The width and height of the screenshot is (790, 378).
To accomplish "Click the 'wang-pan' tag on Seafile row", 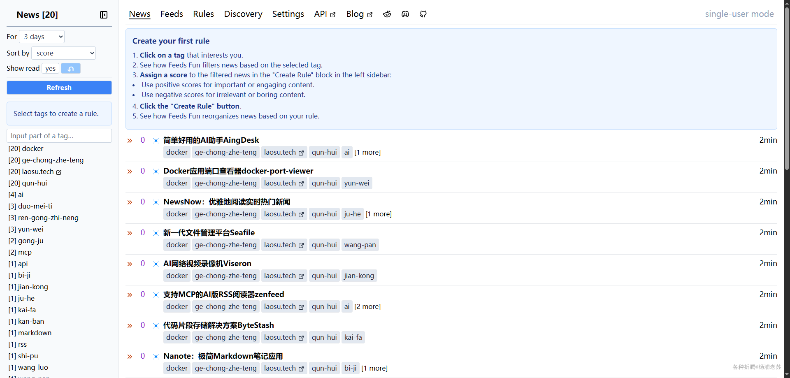I will click(x=360, y=245).
